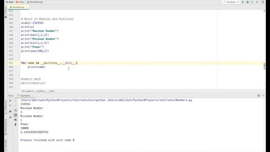Click the stop icon in top toolbar
270x152 pixels.
[257, 2]
